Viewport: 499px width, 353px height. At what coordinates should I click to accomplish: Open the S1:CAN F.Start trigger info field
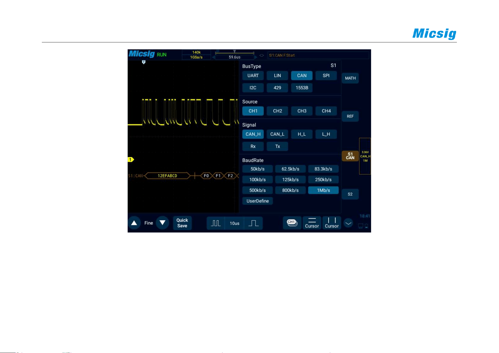click(318, 55)
